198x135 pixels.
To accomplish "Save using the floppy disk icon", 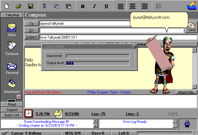I will pos(31,6).
